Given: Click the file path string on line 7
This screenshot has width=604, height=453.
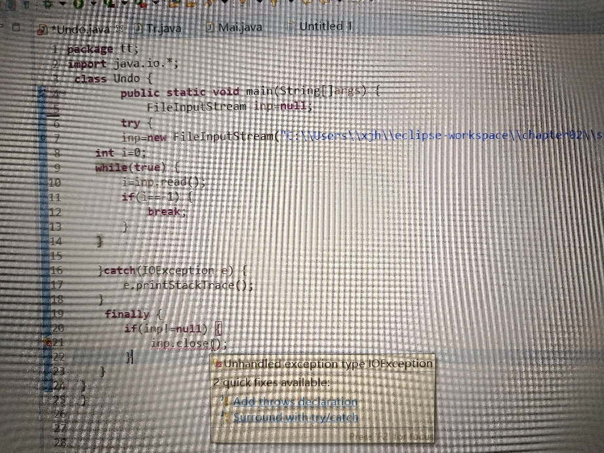Looking at the screenshot, I should pyautogui.click(x=441, y=135).
